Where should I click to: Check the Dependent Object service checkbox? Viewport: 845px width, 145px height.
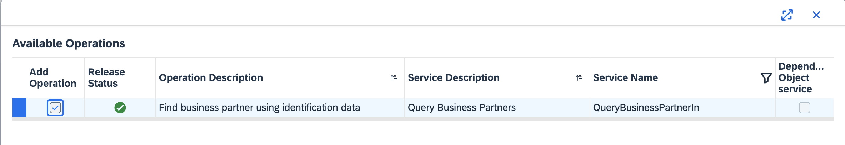pos(804,108)
